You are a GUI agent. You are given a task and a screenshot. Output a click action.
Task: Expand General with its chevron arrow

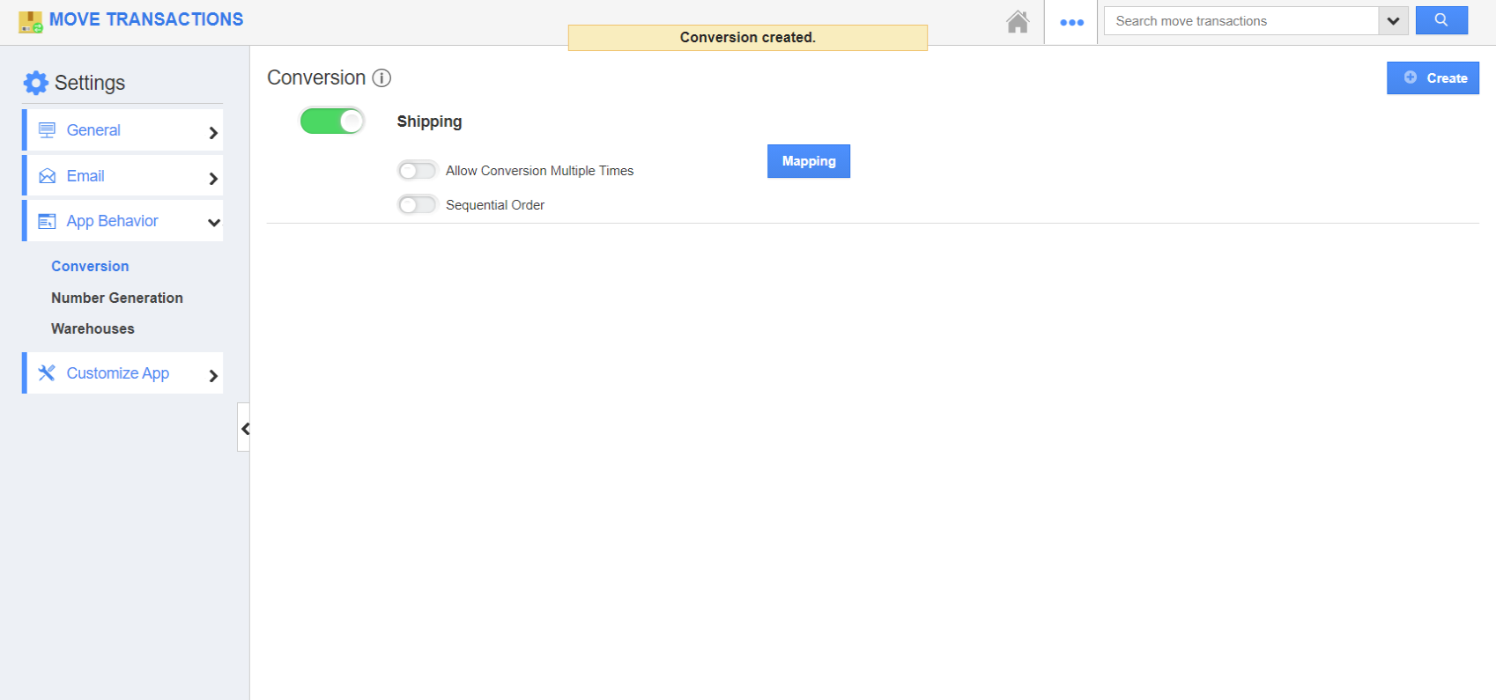[212, 132]
